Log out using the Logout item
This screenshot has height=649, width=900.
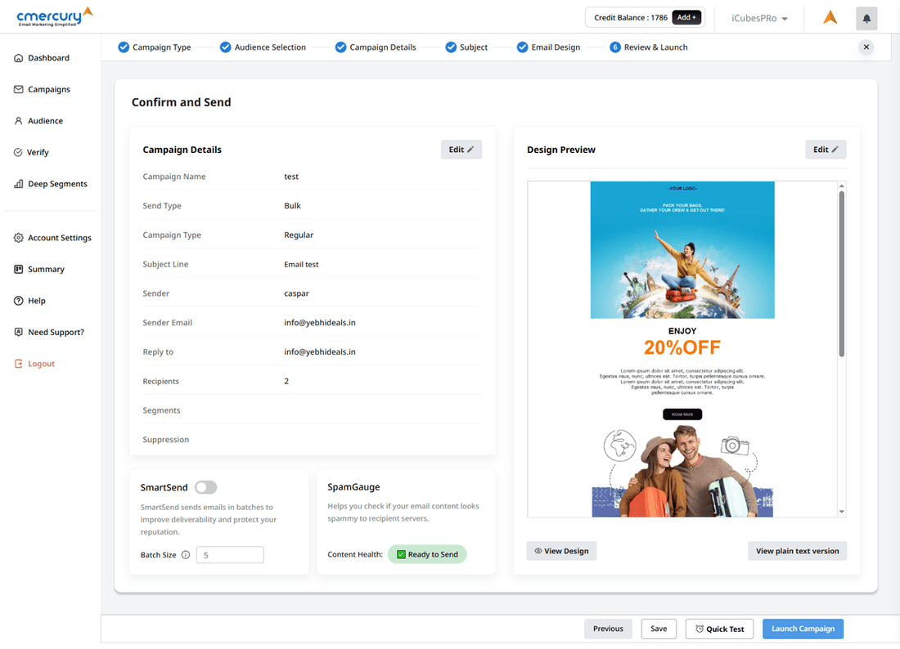(x=41, y=364)
